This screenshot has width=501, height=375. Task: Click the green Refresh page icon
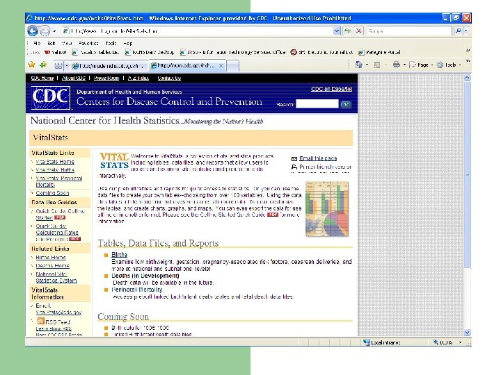(x=347, y=31)
